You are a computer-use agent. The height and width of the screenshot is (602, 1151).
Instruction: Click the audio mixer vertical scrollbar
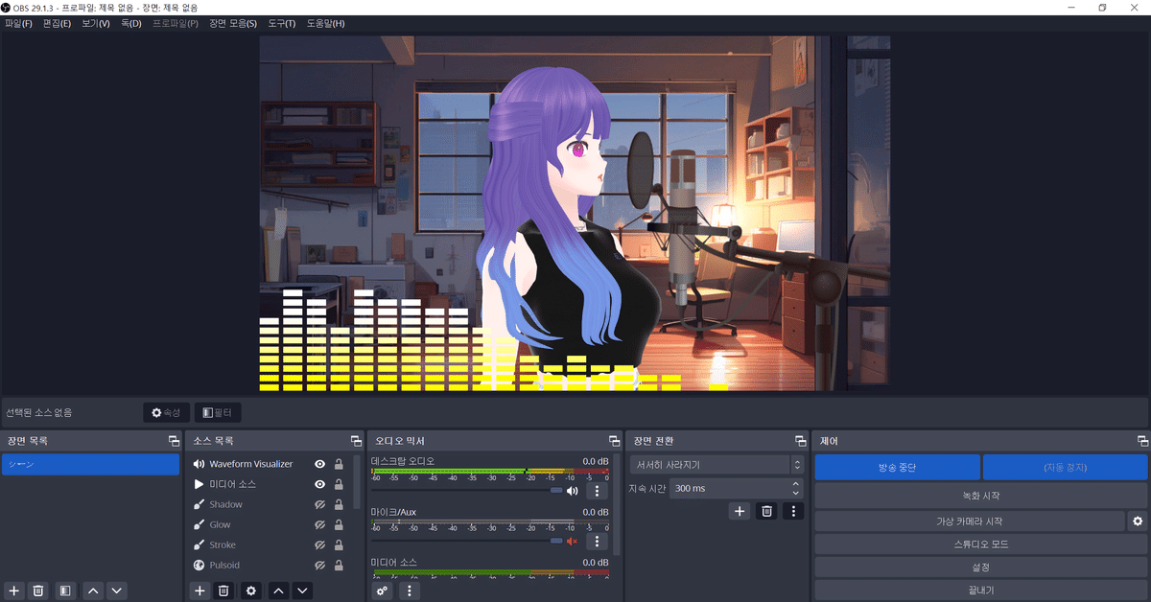[x=618, y=504]
